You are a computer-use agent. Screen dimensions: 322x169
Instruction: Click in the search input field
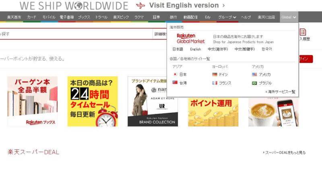[x=76, y=34]
